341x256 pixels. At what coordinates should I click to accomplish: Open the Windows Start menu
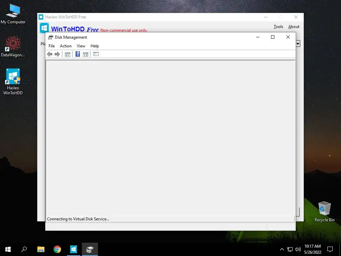pos(8,249)
